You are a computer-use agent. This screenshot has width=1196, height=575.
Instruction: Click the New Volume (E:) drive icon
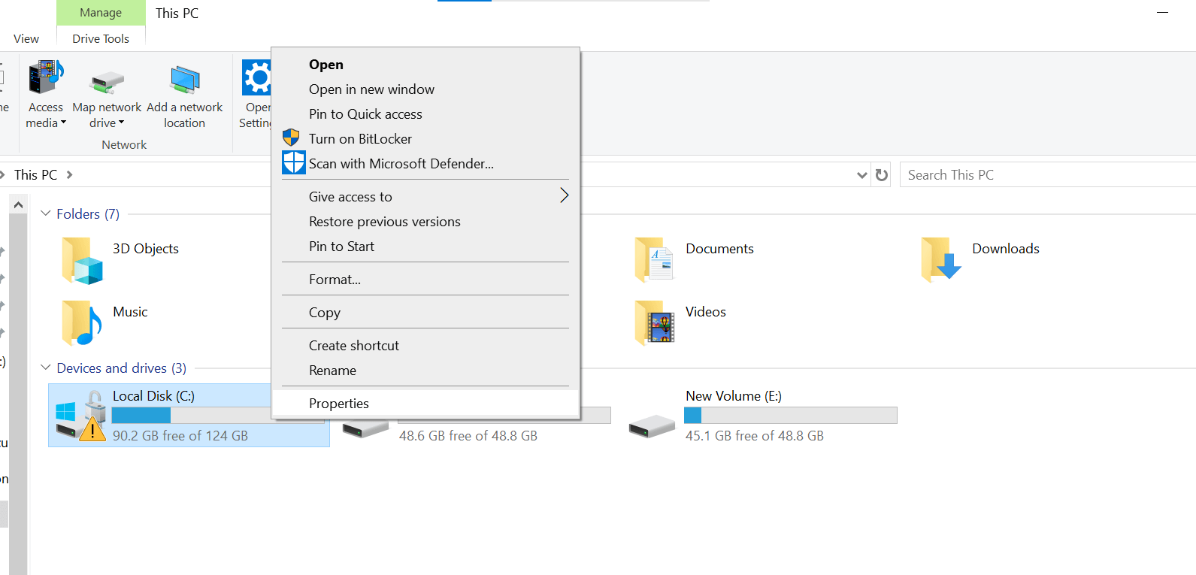(x=652, y=426)
